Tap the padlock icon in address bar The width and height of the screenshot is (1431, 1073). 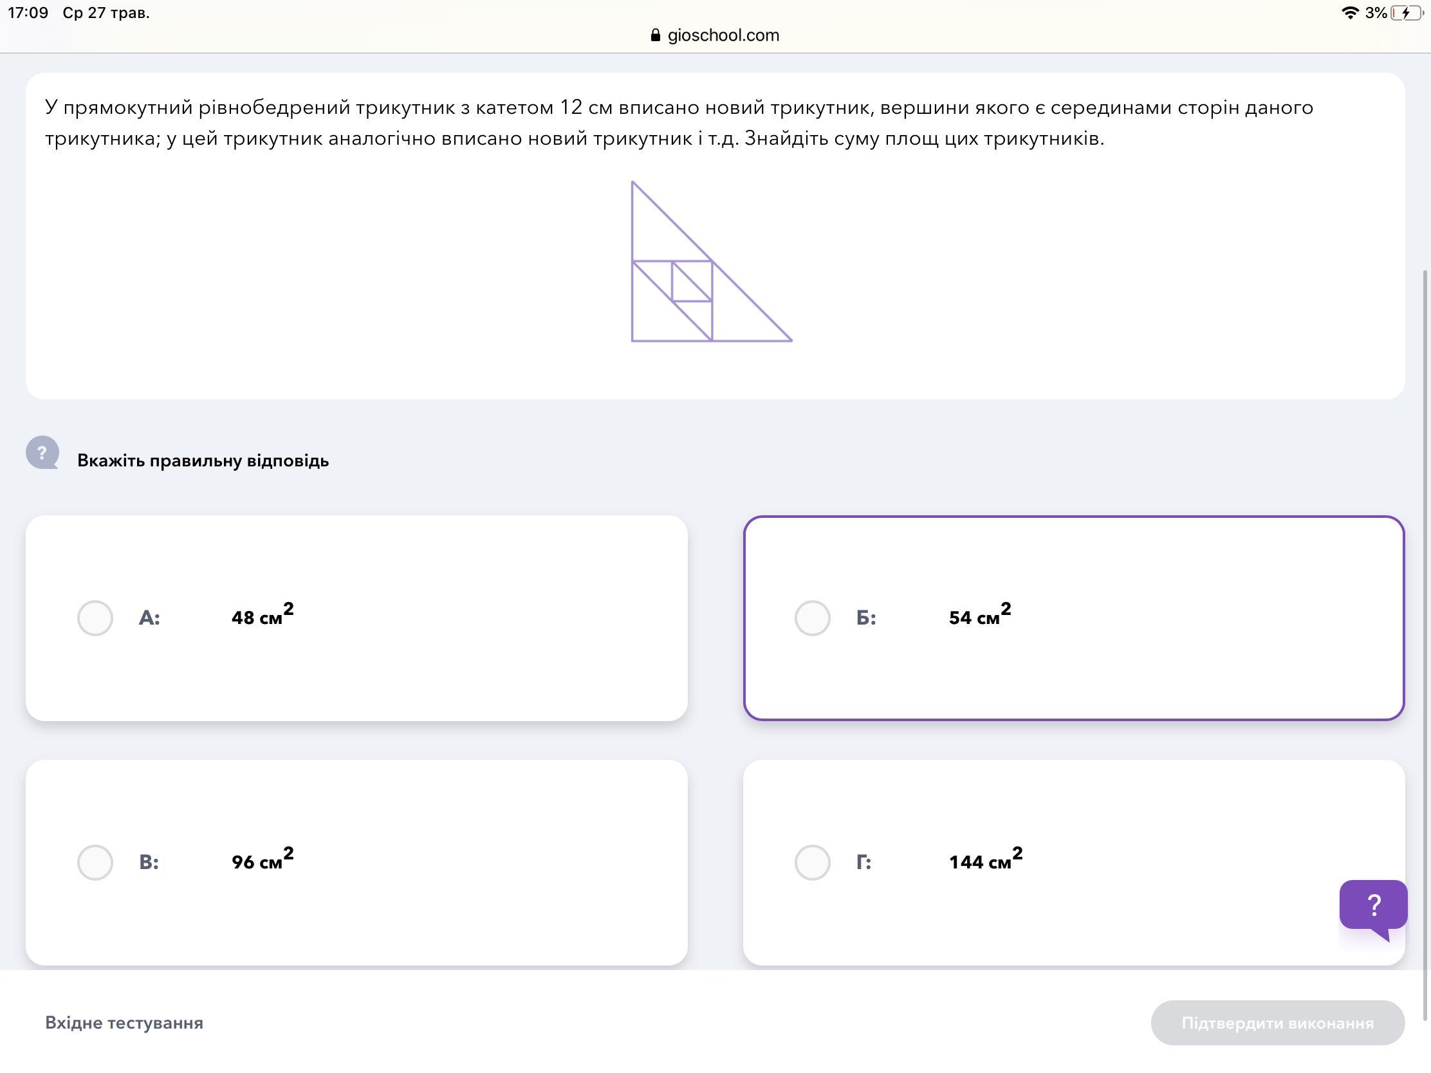pos(655,35)
